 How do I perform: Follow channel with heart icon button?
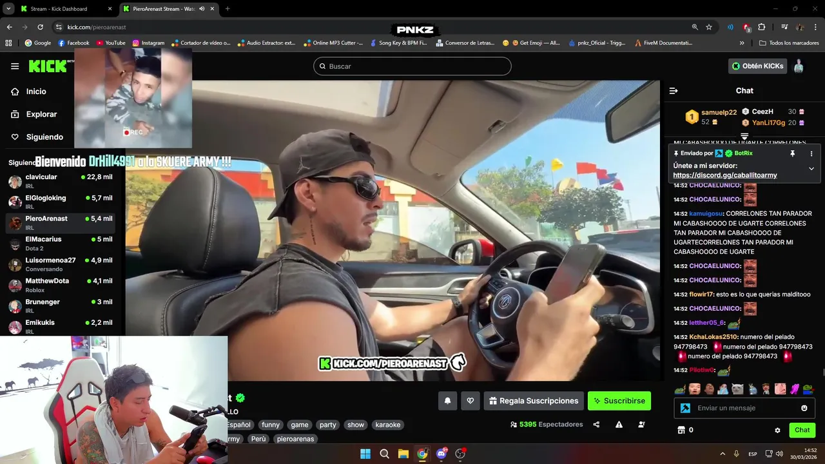point(471,401)
